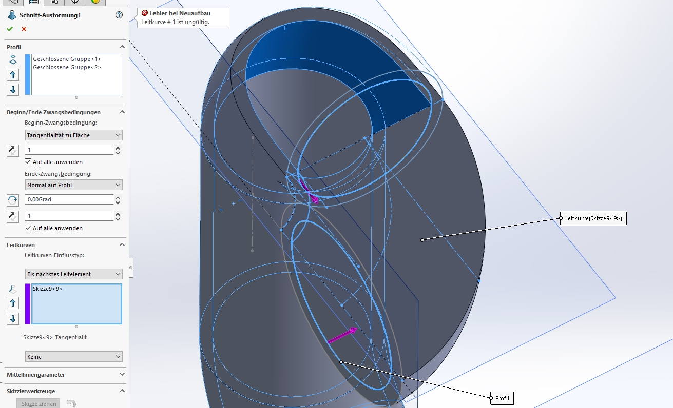Open the DisplayManager tab with colored sphere
The image size is (673, 408).
(95, 2)
